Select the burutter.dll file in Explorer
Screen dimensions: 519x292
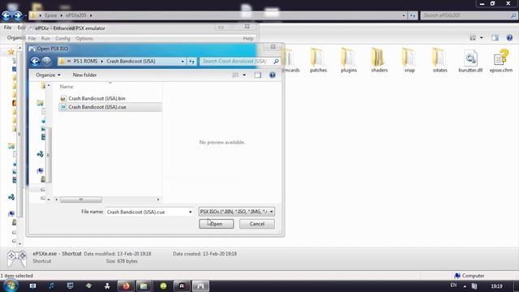[470, 61]
